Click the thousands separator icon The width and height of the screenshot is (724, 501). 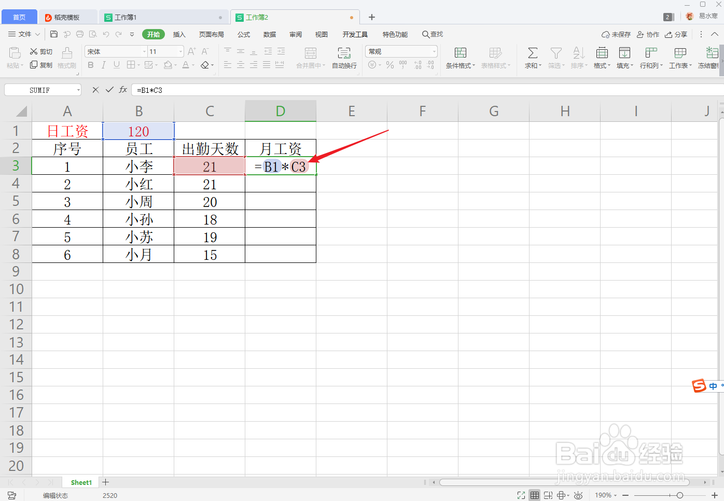(403, 65)
